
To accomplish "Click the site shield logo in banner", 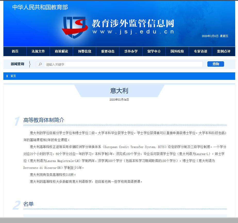I will point(75,27).
